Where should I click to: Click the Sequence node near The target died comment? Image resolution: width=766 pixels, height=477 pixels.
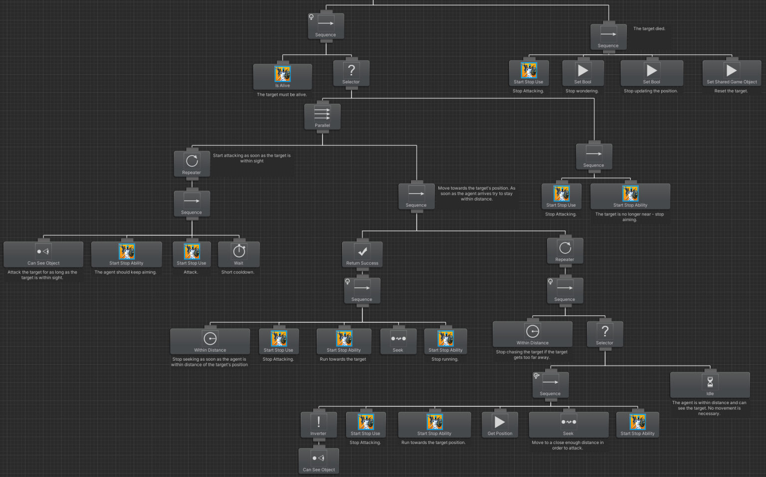pyautogui.click(x=608, y=34)
